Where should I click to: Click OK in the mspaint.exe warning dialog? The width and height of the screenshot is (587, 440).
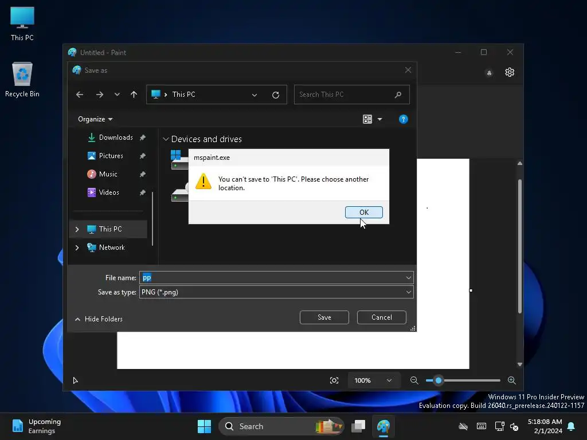[x=363, y=212]
